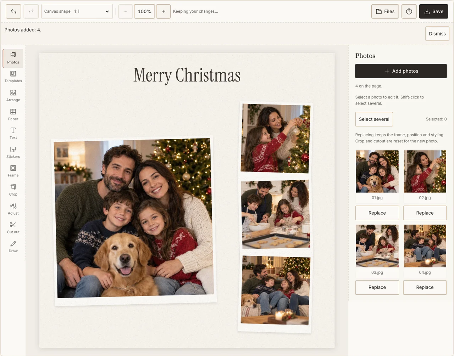
Task: Open the Files button
Action: (x=385, y=11)
